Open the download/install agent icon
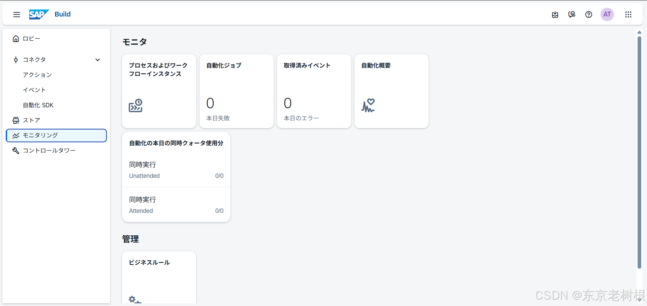647x306 pixels. [x=555, y=14]
